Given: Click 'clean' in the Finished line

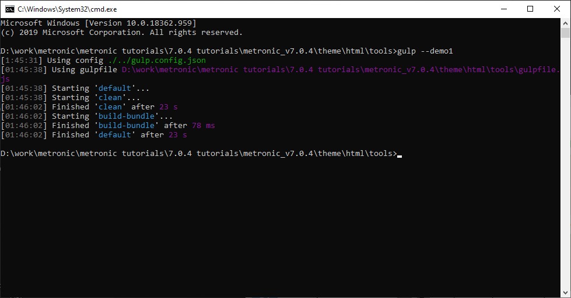Looking at the screenshot, I should [x=110, y=107].
